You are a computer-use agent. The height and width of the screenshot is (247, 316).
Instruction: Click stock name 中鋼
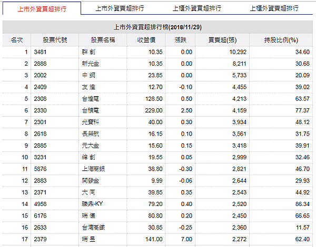tap(88, 76)
